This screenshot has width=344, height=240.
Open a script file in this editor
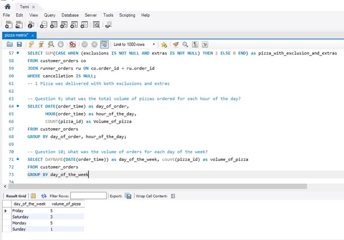click(10, 44)
